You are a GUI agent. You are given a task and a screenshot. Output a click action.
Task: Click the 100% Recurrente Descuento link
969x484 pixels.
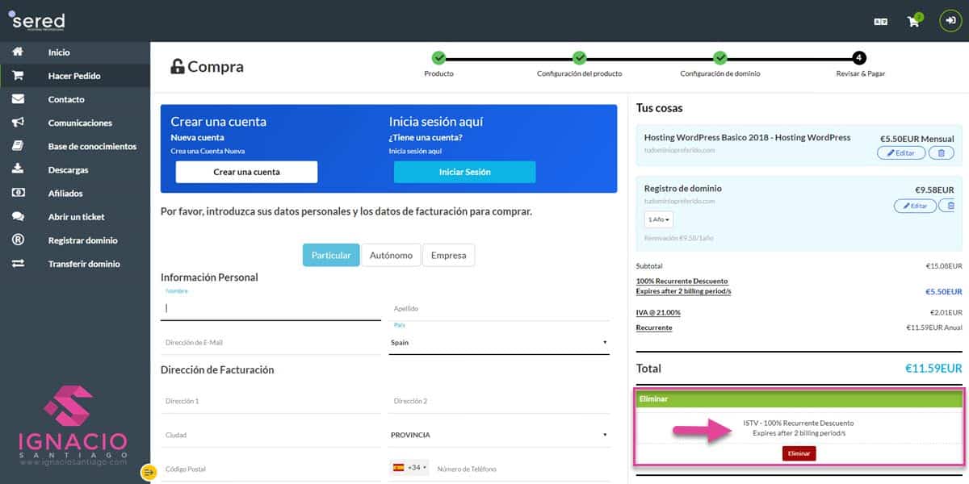682,281
